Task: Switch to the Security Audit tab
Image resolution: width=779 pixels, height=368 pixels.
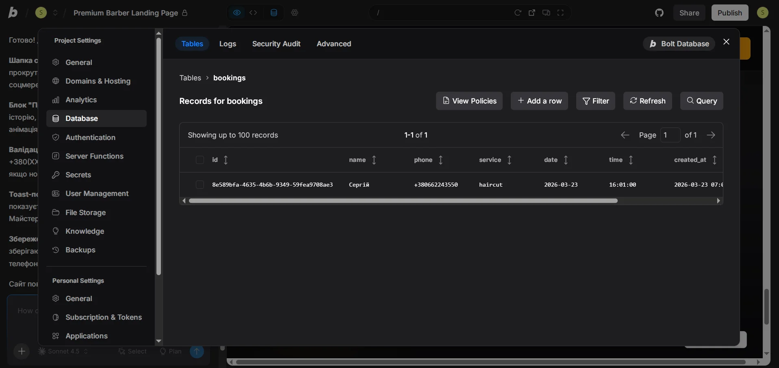Action: pos(277,44)
